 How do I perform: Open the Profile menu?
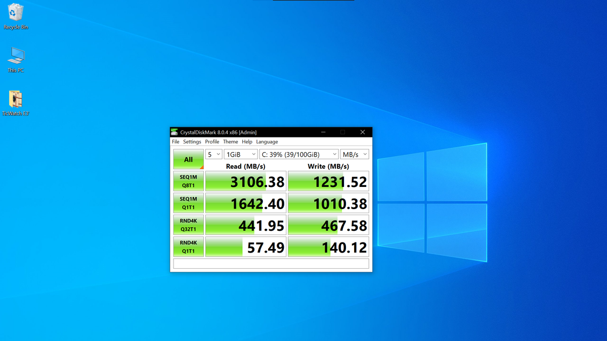point(212,142)
